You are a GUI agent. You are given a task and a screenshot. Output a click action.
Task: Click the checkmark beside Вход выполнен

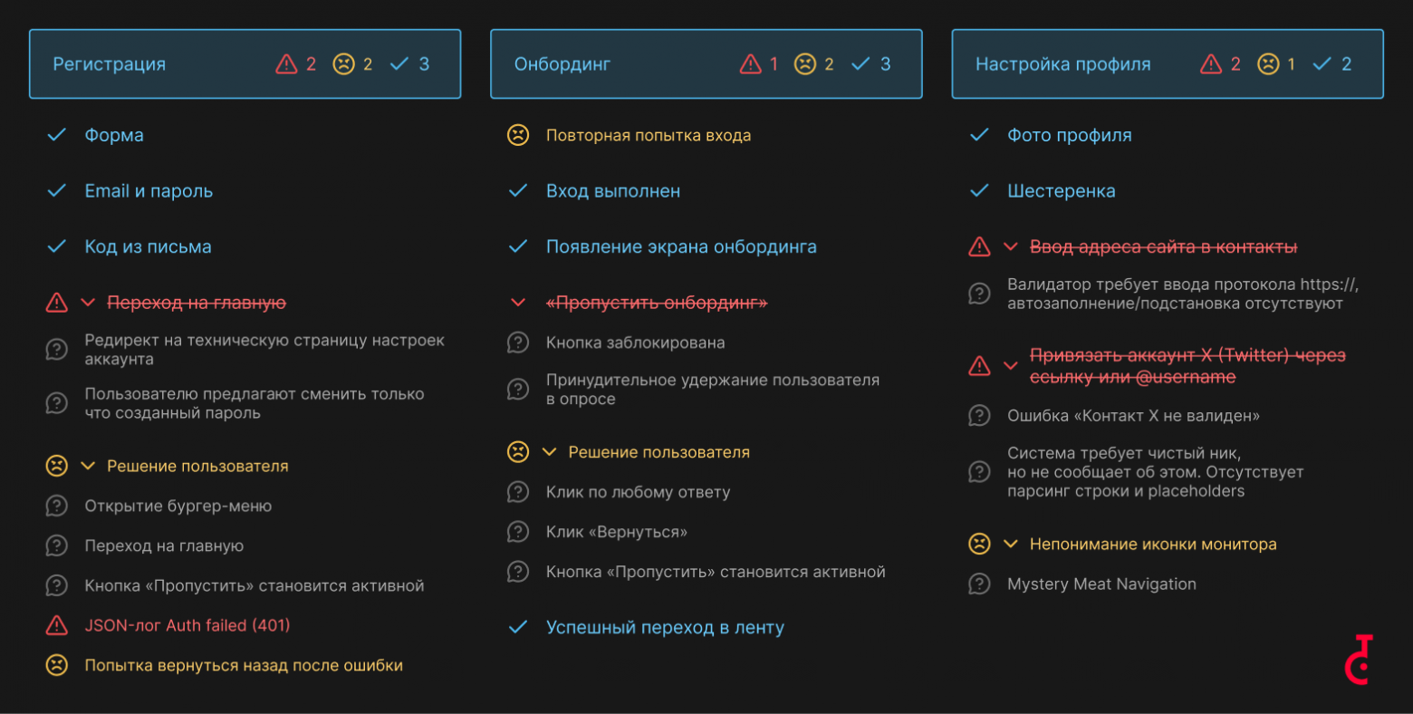pyautogui.click(x=518, y=191)
